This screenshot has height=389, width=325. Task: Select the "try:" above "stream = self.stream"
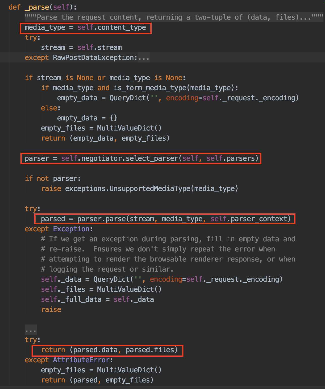(33, 38)
